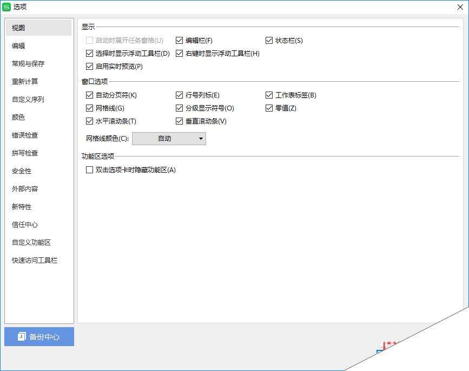Open the 备份中心 backup center

(39, 336)
